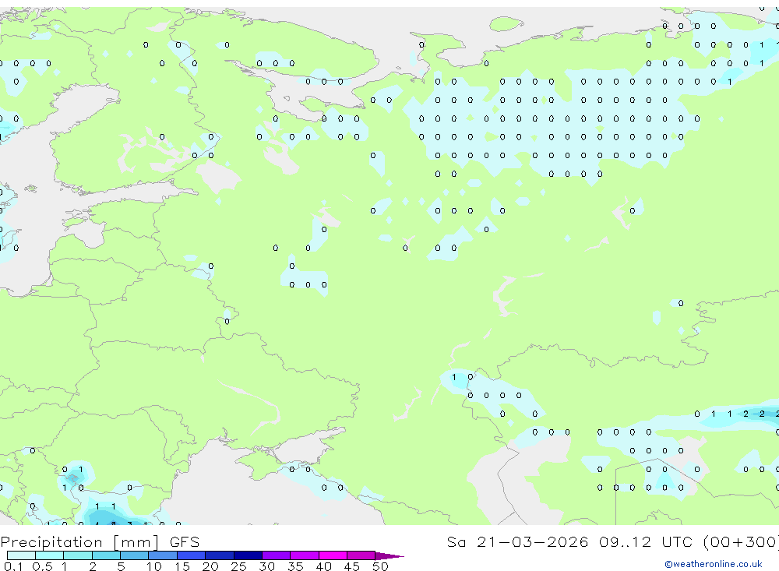Click the '20' legend label

pos(210,566)
